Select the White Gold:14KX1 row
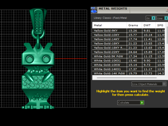 [128, 69]
